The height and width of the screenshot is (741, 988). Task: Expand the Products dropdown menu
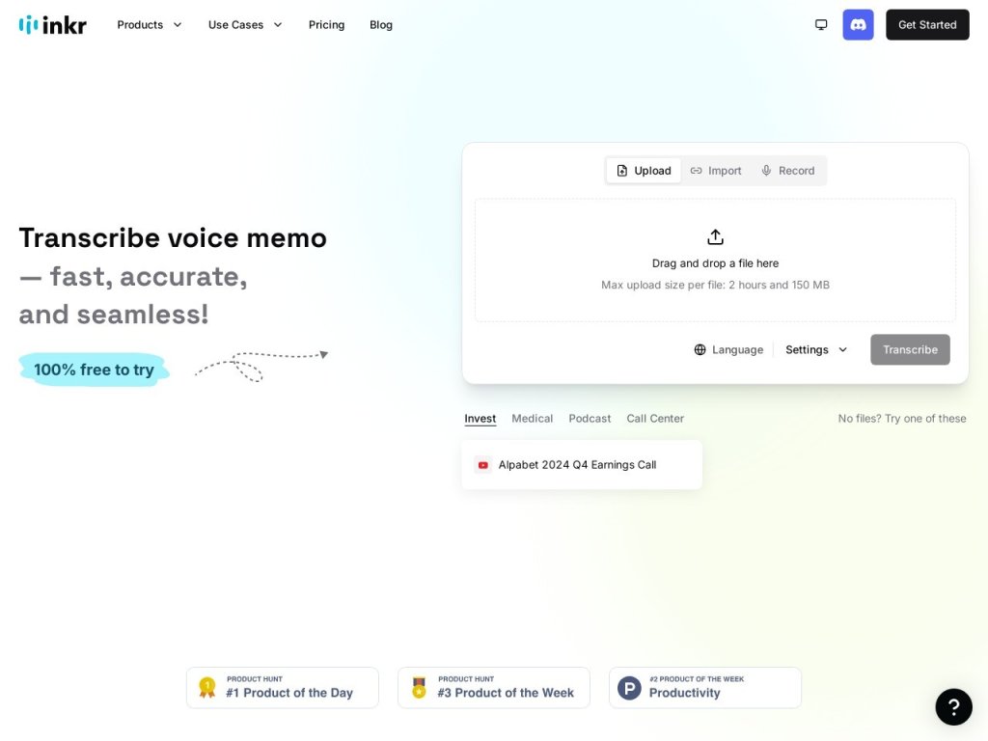tap(150, 24)
